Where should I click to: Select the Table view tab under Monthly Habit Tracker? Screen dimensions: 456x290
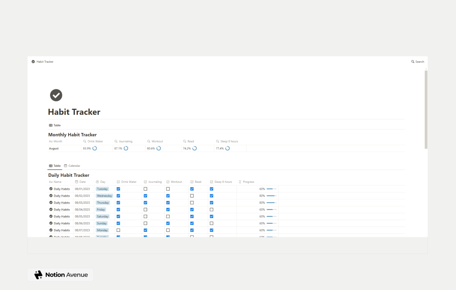click(x=55, y=125)
